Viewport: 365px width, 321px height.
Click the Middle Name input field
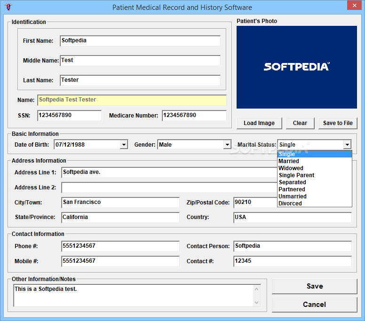click(140, 61)
